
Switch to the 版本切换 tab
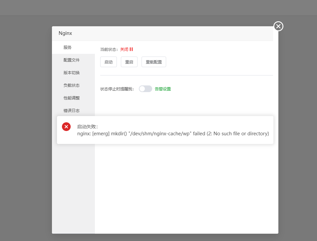[x=73, y=73]
